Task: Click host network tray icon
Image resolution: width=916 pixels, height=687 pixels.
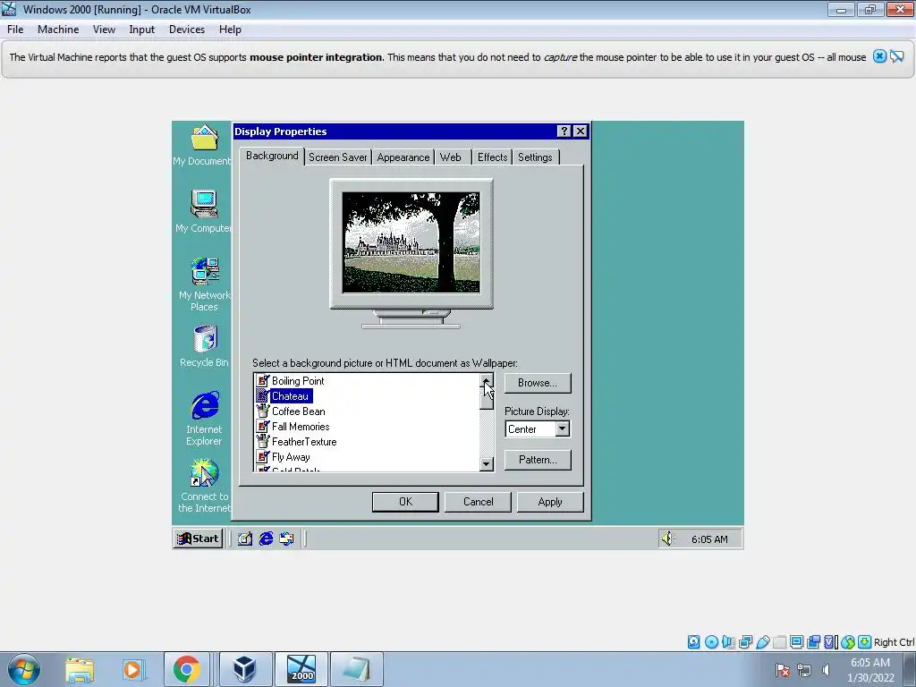Action: pos(804,670)
